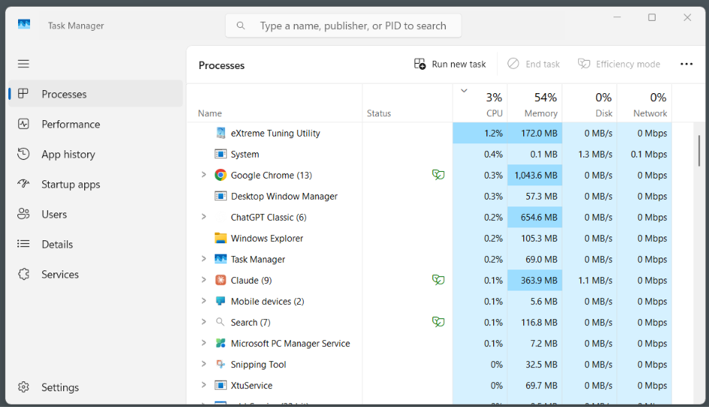Click efficiency mode leaf icon for Claude

click(x=438, y=279)
